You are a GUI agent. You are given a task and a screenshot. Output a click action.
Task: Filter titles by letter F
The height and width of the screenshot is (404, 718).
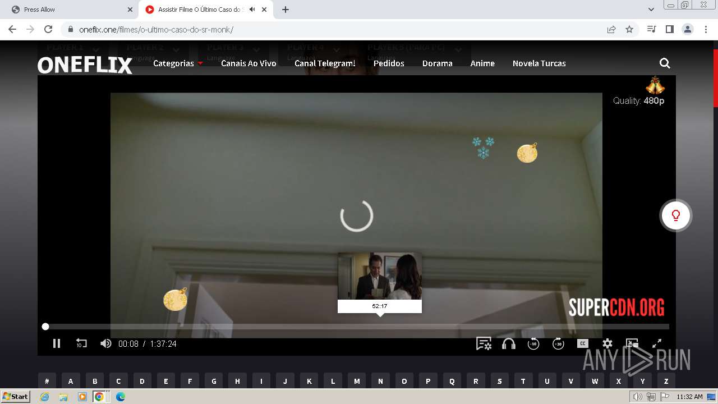coord(190,381)
